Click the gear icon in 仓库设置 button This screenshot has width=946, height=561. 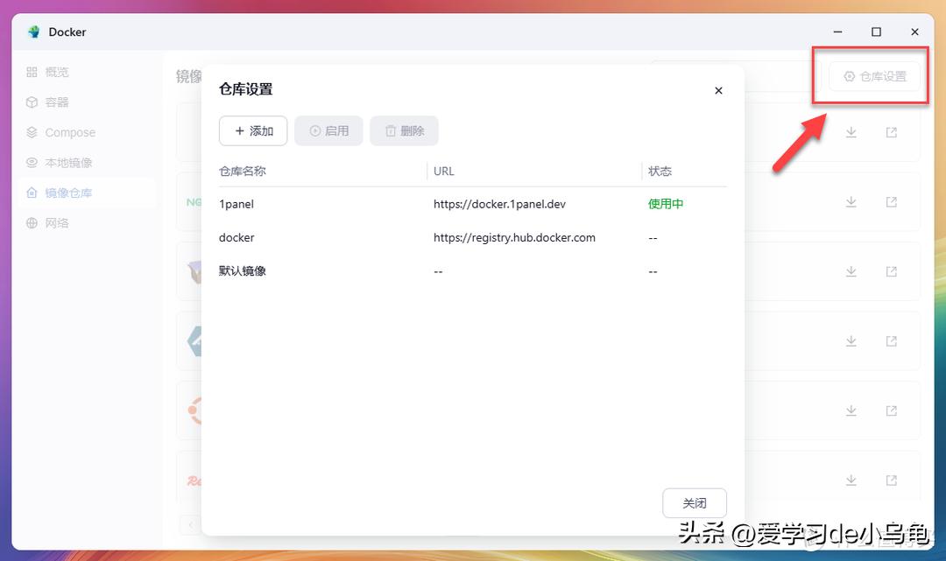849,77
